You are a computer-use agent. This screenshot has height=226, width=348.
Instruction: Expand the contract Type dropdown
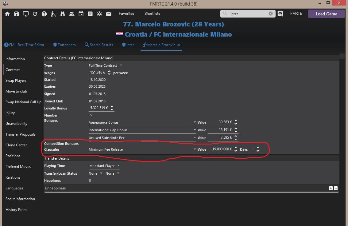121,65
